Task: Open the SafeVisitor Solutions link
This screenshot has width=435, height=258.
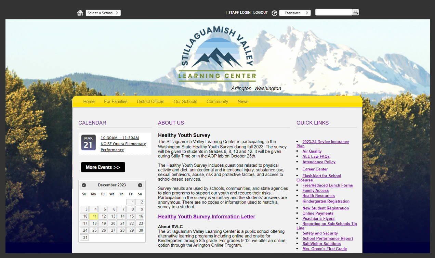Action: [x=321, y=244]
